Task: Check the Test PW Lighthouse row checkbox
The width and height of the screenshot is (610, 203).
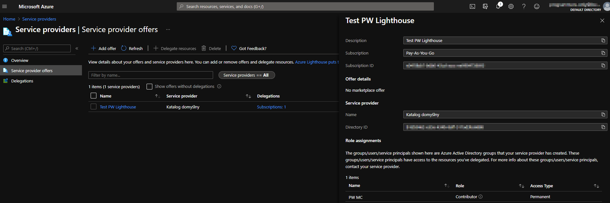Action: click(94, 106)
